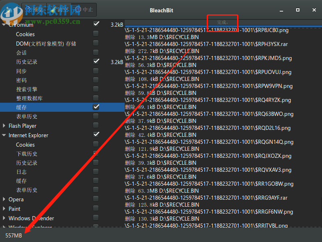Select the 日志 row
322x242 pixels.
[21, 172]
